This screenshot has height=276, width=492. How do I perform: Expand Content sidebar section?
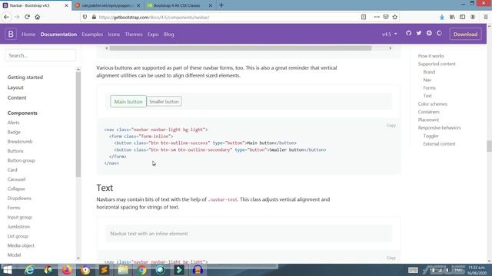pyautogui.click(x=17, y=97)
